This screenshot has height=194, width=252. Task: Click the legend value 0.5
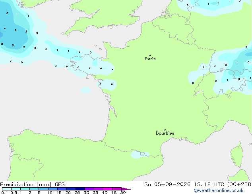(x=14, y=192)
